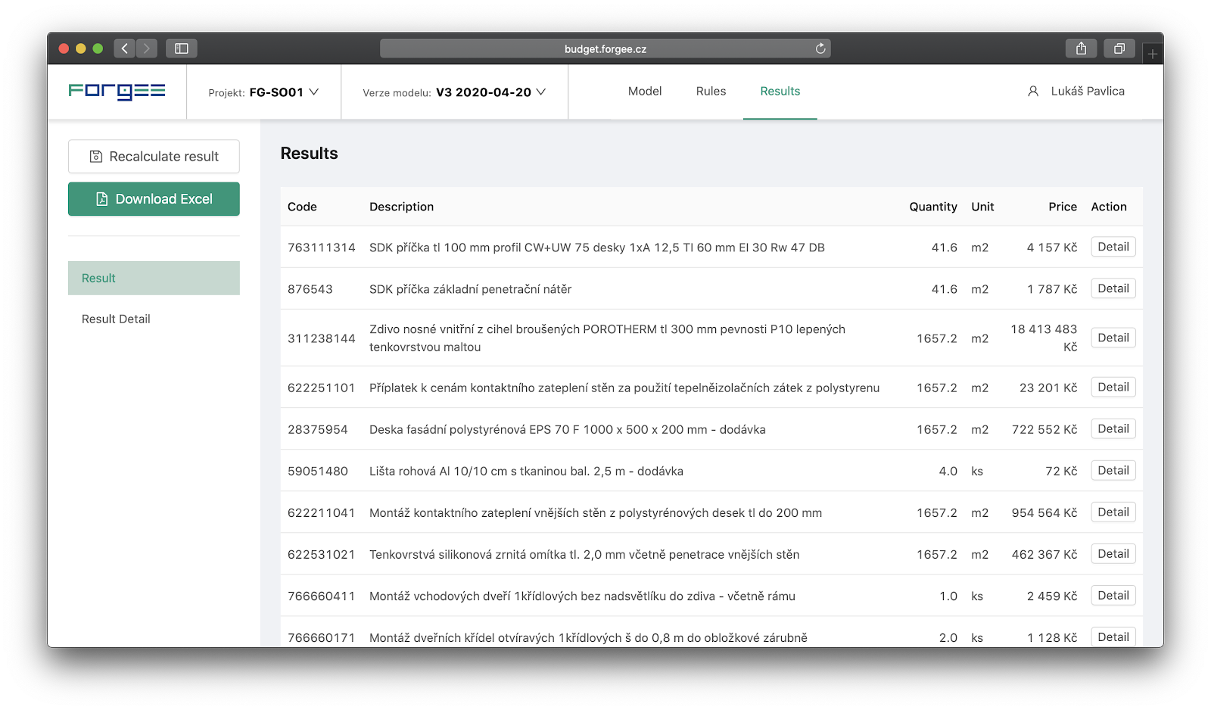Select the Results tab
The width and height of the screenshot is (1211, 710).
780,91
